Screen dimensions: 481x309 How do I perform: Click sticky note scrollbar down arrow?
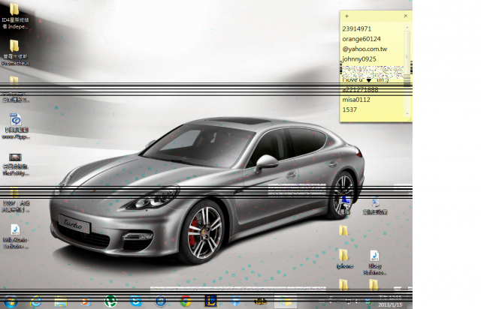[407, 113]
